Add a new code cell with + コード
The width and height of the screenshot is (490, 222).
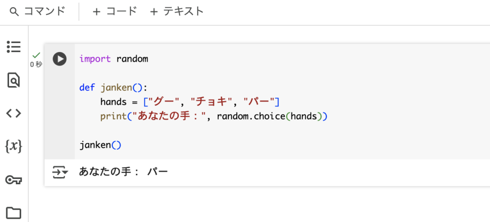tap(115, 11)
